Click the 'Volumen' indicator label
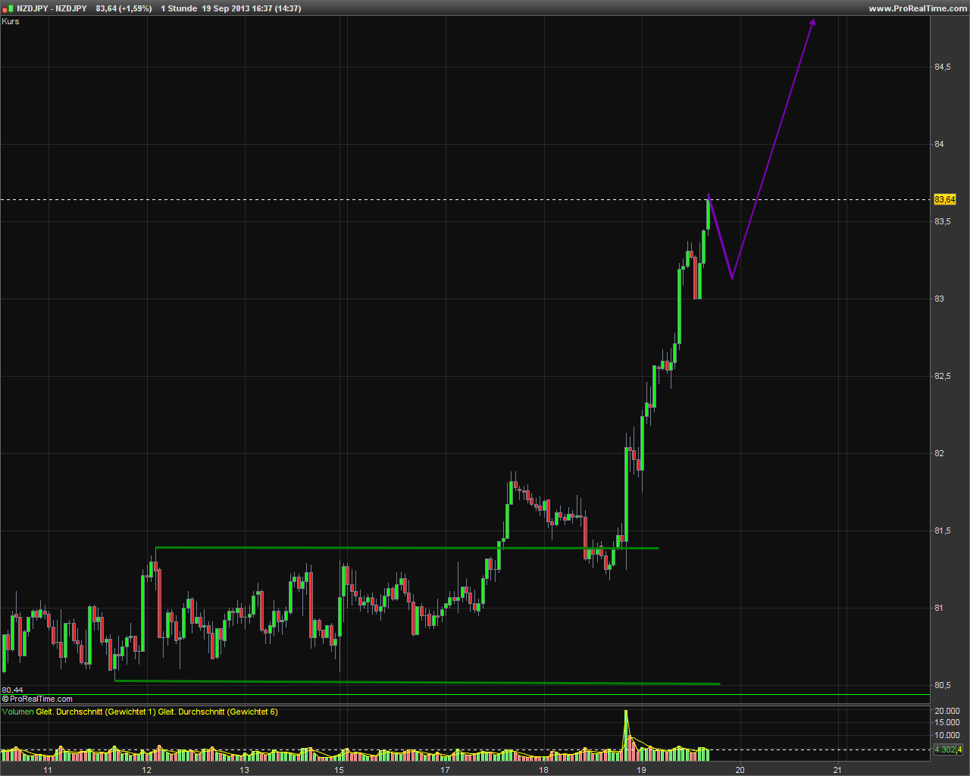 [18, 712]
